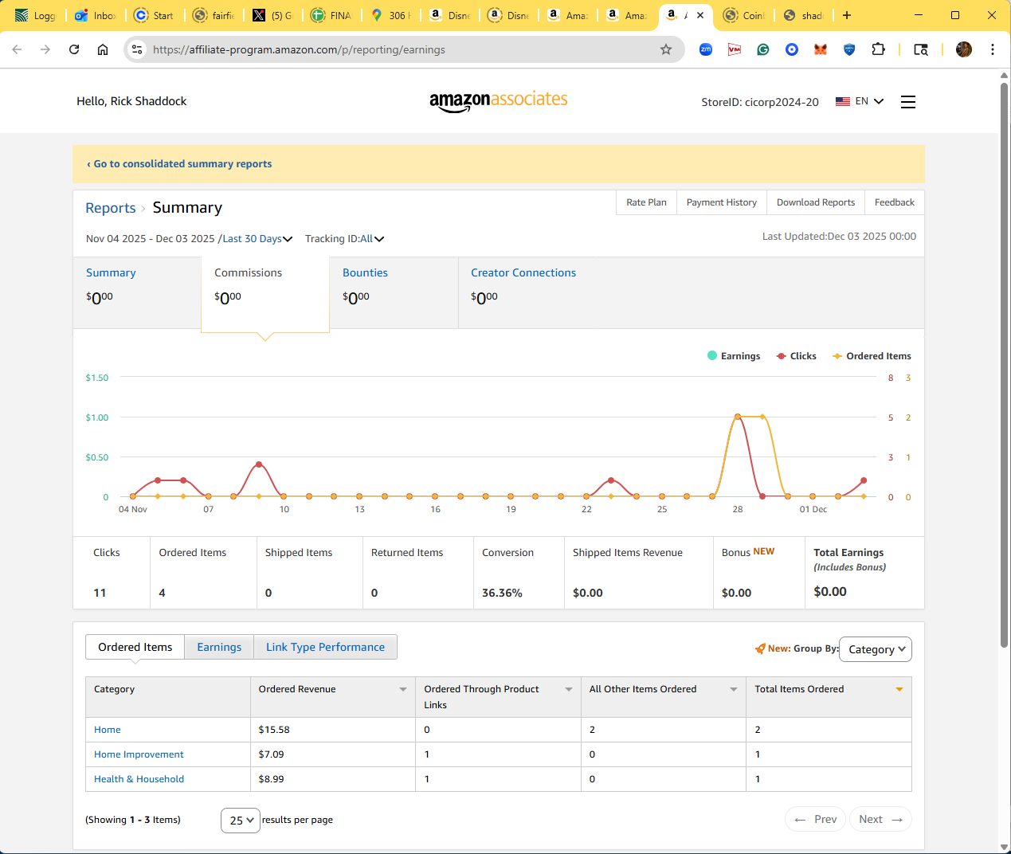Toggle Earnings series in chart legend
Screen dimensions: 1011x854
(x=734, y=356)
